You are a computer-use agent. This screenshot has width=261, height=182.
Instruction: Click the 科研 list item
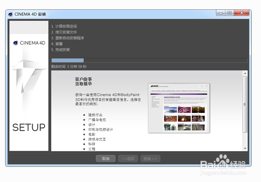[92, 144]
